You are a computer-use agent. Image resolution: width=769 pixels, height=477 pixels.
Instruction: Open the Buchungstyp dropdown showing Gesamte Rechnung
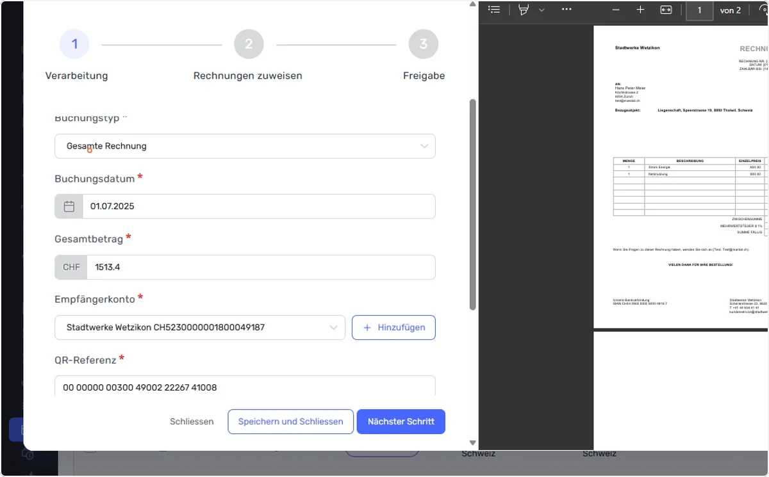245,146
